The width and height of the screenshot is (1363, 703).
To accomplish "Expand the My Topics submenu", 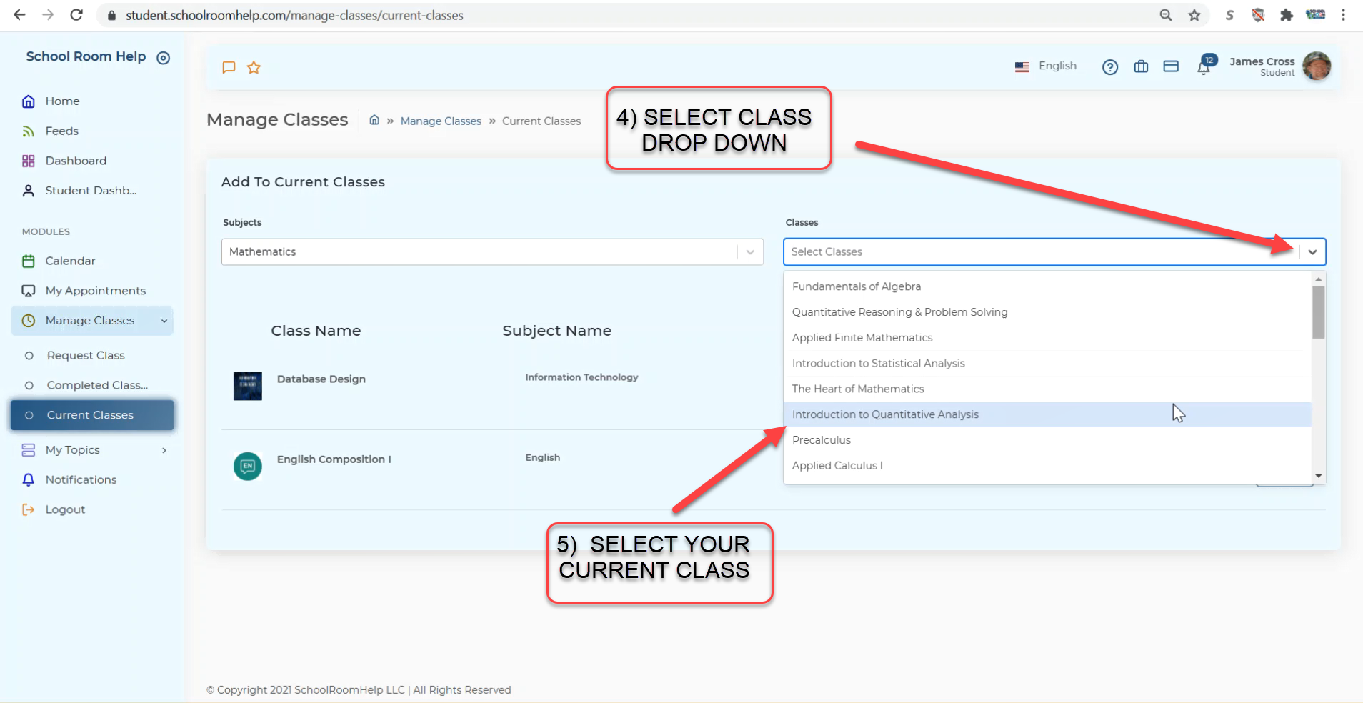I will tap(164, 450).
